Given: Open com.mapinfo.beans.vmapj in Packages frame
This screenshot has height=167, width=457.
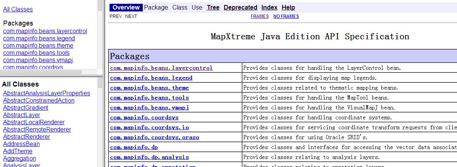Looking at the screenshot, I should (x=37, y=60).
